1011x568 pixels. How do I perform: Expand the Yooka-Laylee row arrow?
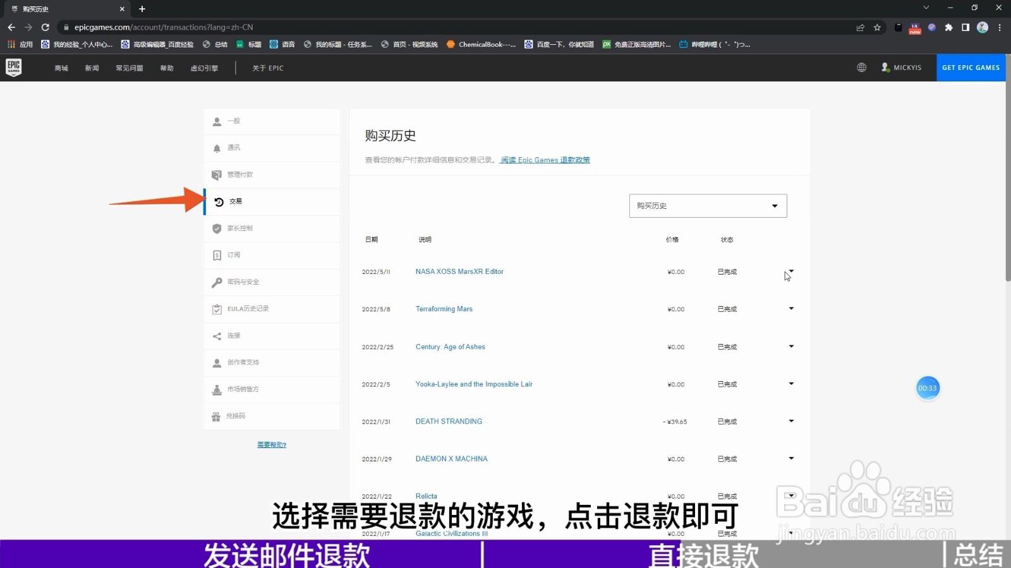[791, 384]
